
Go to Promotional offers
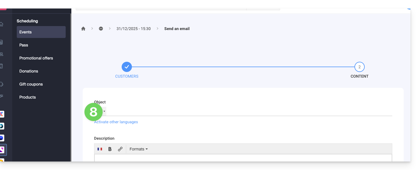pos(36,58)
